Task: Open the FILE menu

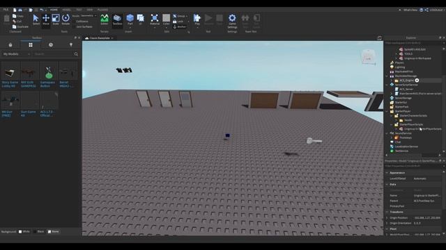Action: (6, 10)
